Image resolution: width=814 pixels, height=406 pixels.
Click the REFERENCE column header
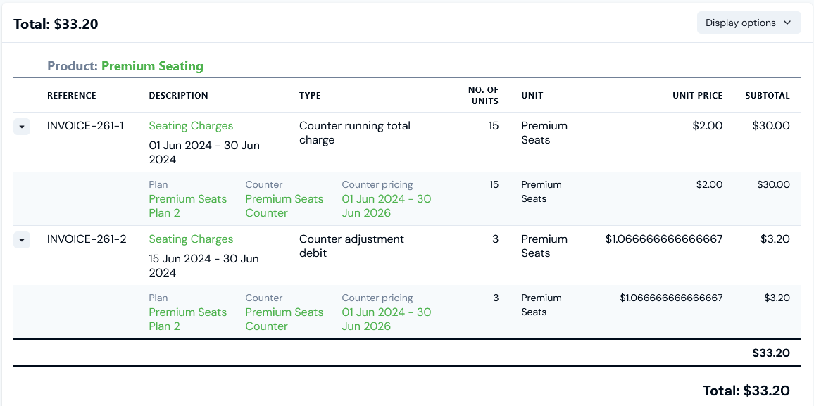click(72, 96)
